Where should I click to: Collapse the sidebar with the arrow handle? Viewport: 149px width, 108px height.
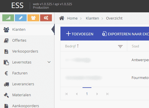coord(53,29)
